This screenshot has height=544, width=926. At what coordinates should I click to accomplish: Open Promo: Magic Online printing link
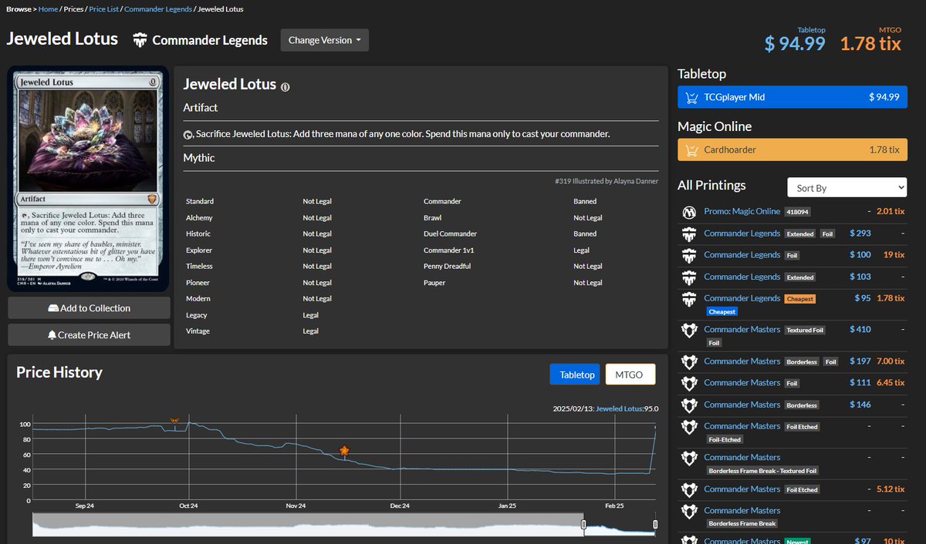[x=742, y=211]
